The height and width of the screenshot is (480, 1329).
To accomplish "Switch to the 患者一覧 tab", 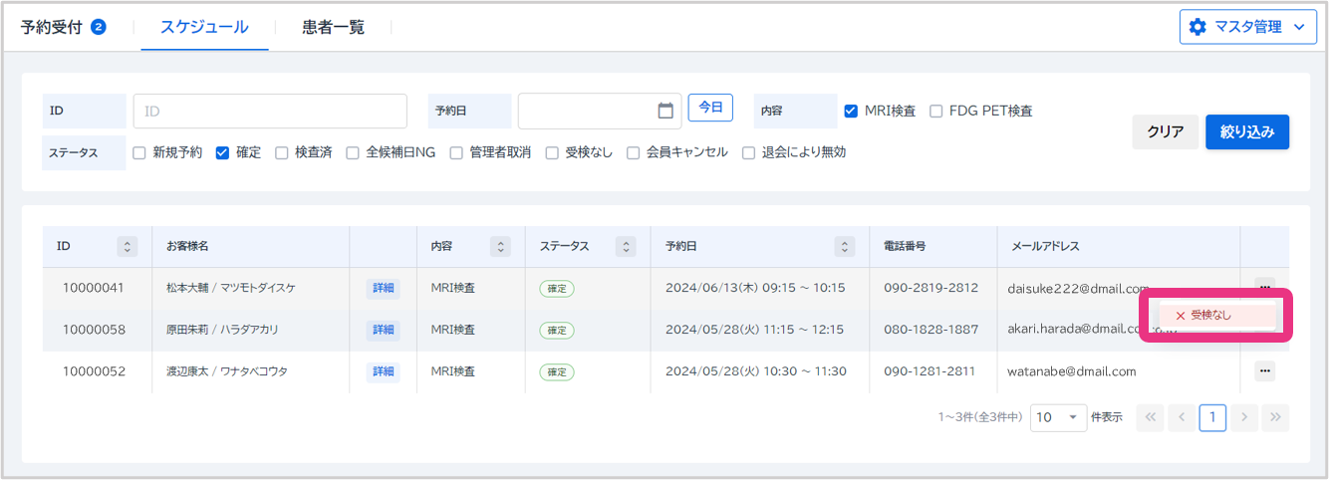I will coord(333,27).
